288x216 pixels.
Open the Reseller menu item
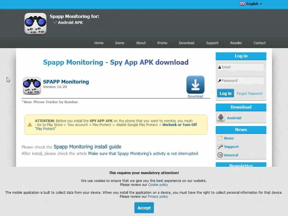click(236, 43)
